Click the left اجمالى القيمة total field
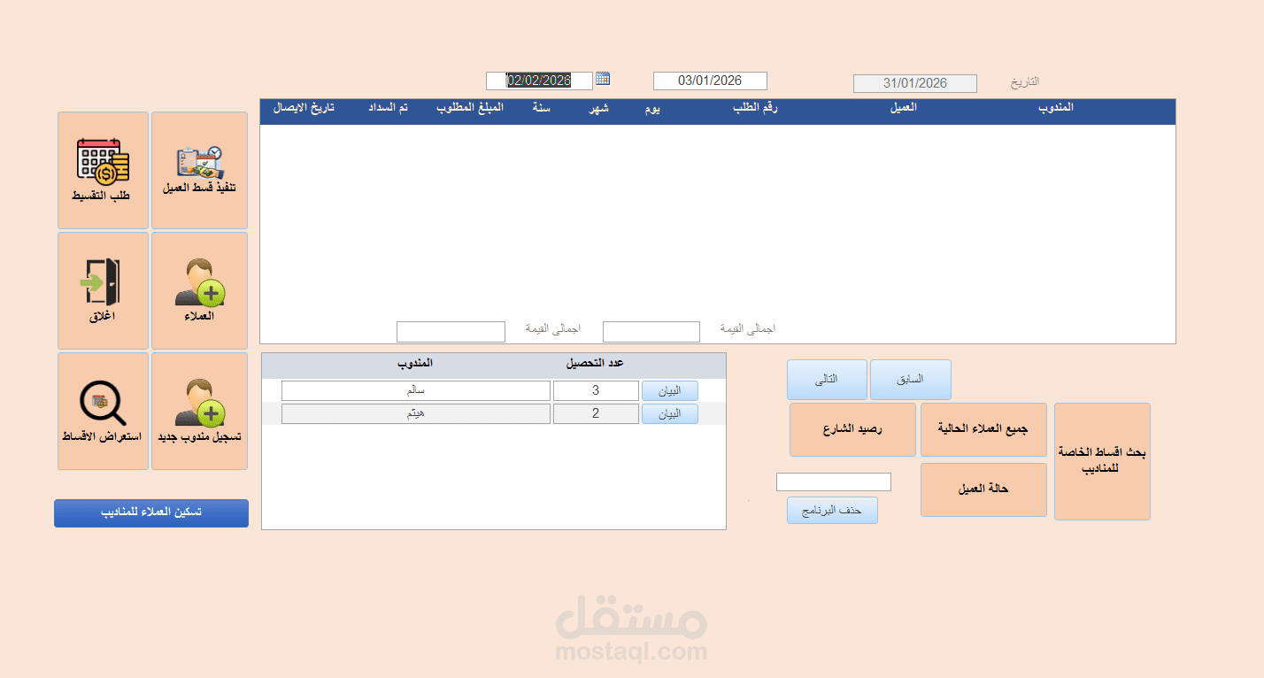 pyautogui.click(x=451, y=332)
